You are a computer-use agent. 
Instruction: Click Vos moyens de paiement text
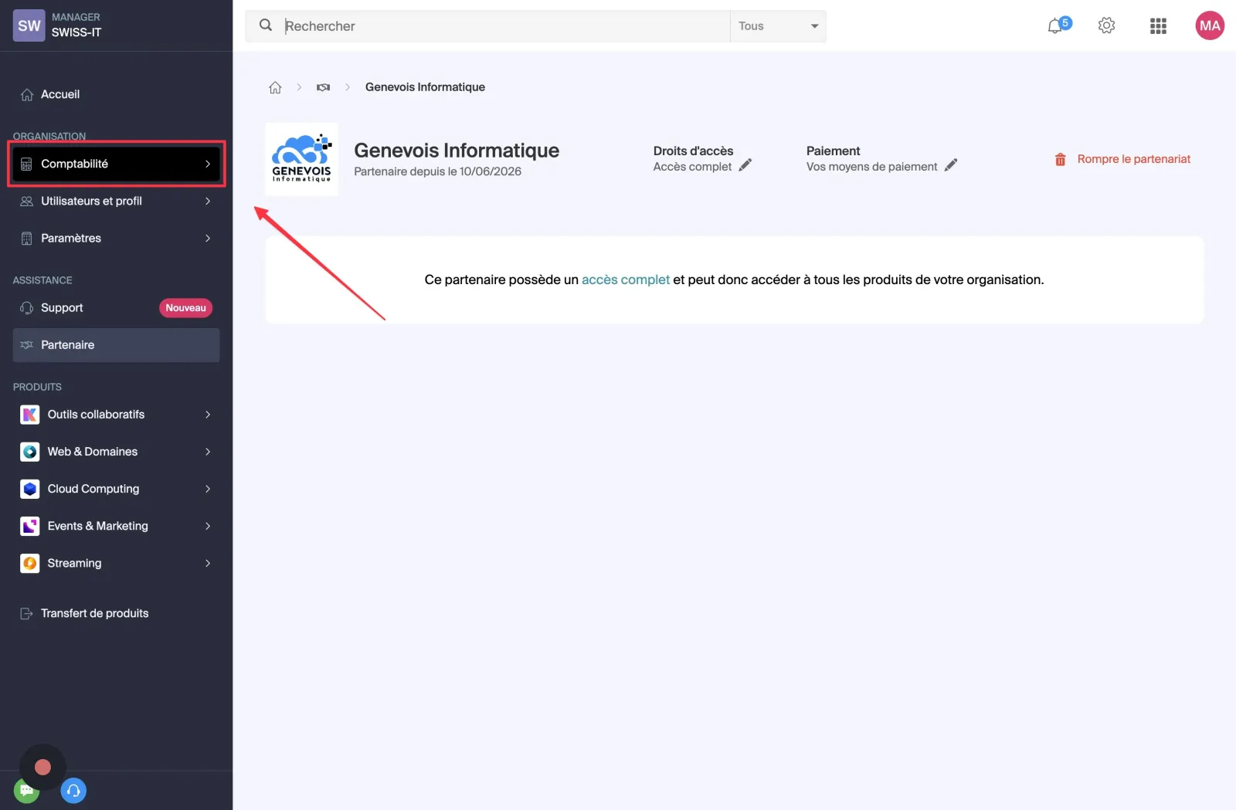[x=871, y=167]
